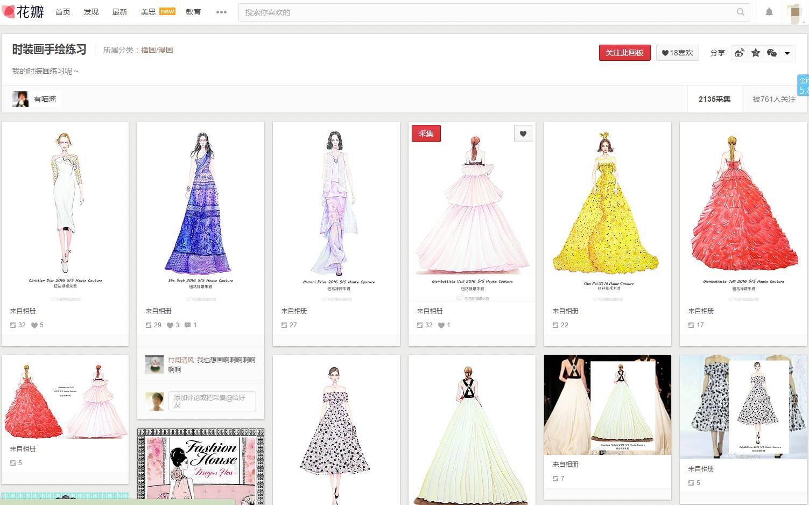Open the 插画/漫画 category link
Image resolution: width=809 pixels, height=505 pixels.
(157, 50)
